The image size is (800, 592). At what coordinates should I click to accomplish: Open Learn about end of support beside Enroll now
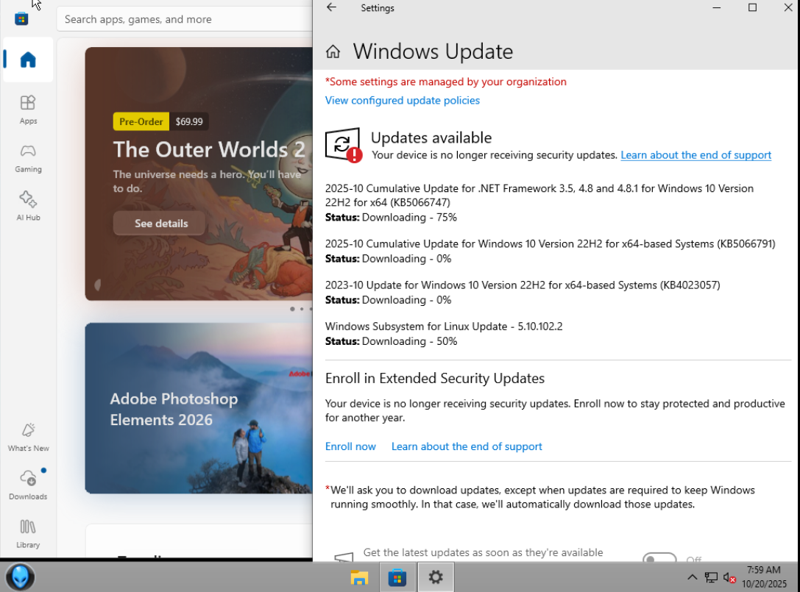coord(467,446)
